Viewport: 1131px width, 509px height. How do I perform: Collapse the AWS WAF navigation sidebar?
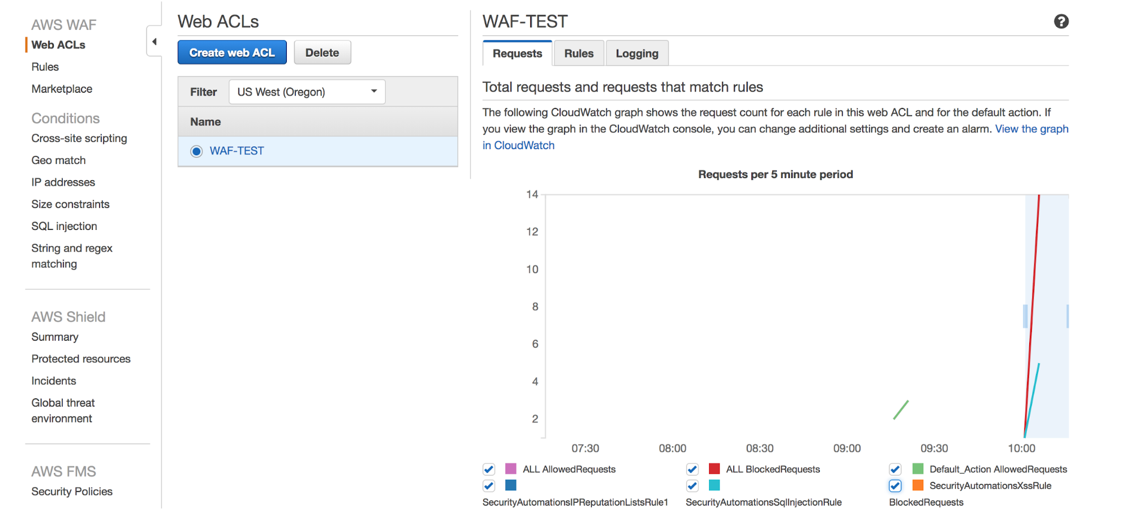(x=154, y=41)
